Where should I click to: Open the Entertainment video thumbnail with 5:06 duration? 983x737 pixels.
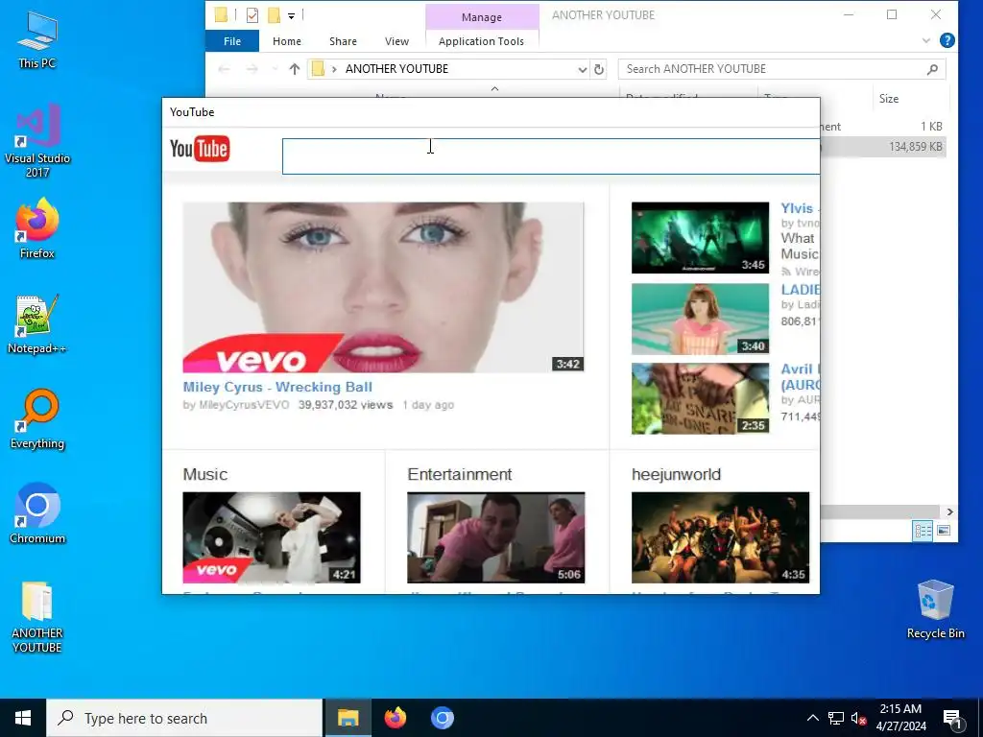(496, 537)
